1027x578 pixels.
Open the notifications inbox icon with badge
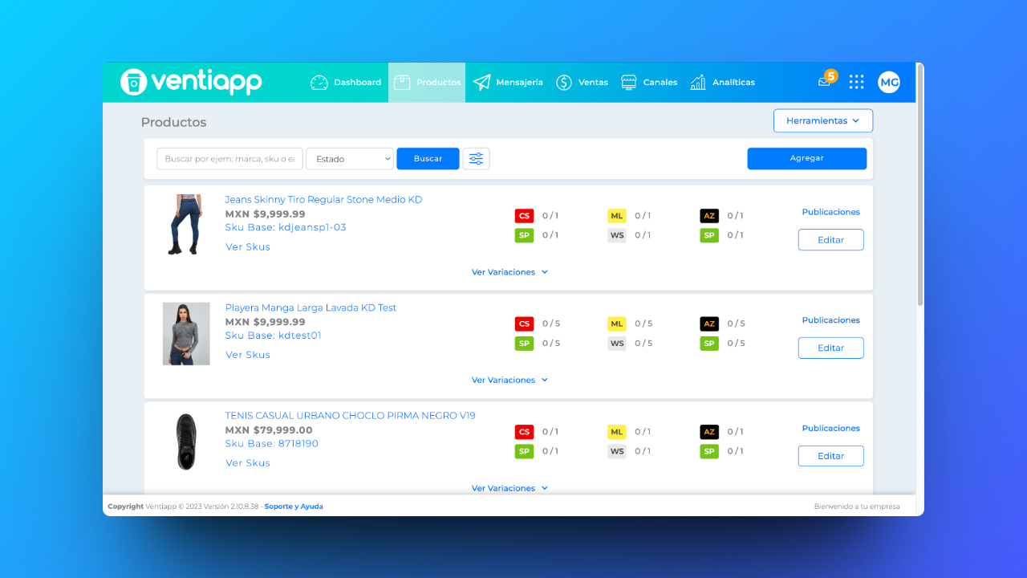tap(826, 80)
